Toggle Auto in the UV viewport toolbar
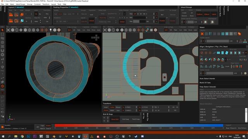The width and height of the screenshot is (248, 139). pos(195,30)
